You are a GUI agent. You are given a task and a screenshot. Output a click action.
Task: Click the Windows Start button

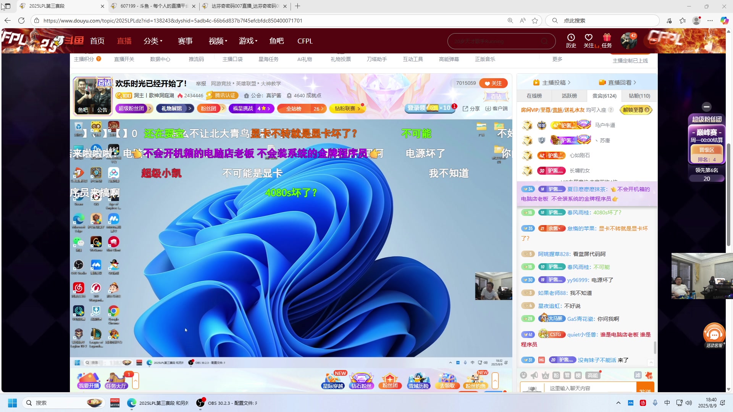(x=12, y=403)
